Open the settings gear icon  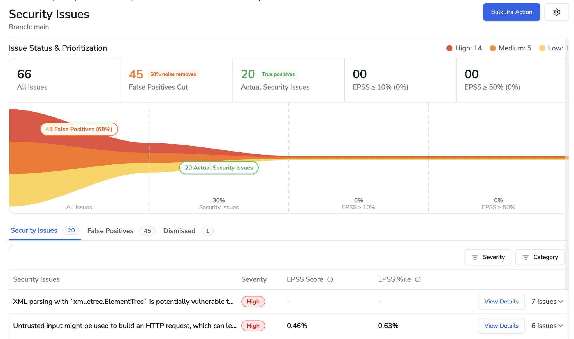[556, 12]
